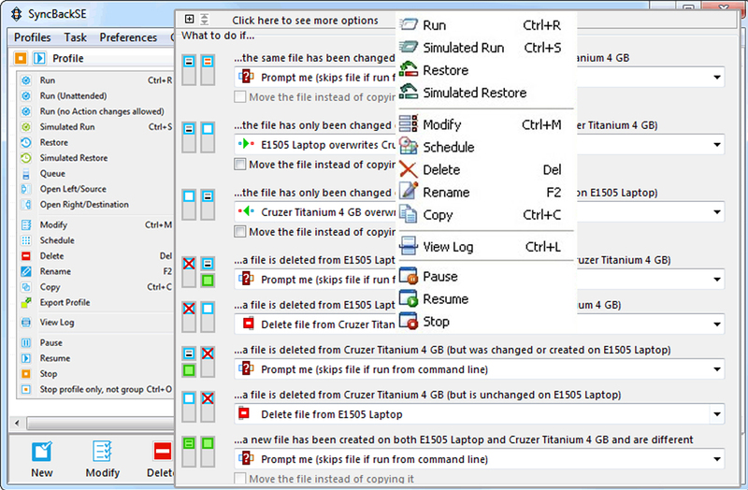Click the Simulated Restore icon in popup menu
The height and width of the screenshot is (490, 748).
(x=409, y=92)
